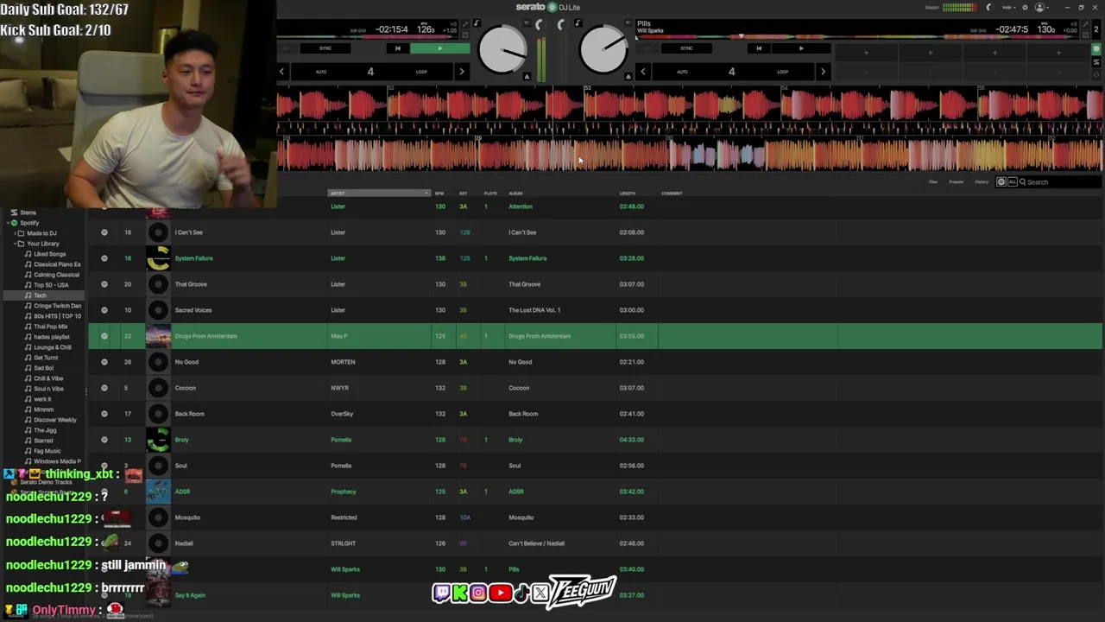Increase left deck loop size
The height and width of the screenshot is (622, 1105).
462,72
